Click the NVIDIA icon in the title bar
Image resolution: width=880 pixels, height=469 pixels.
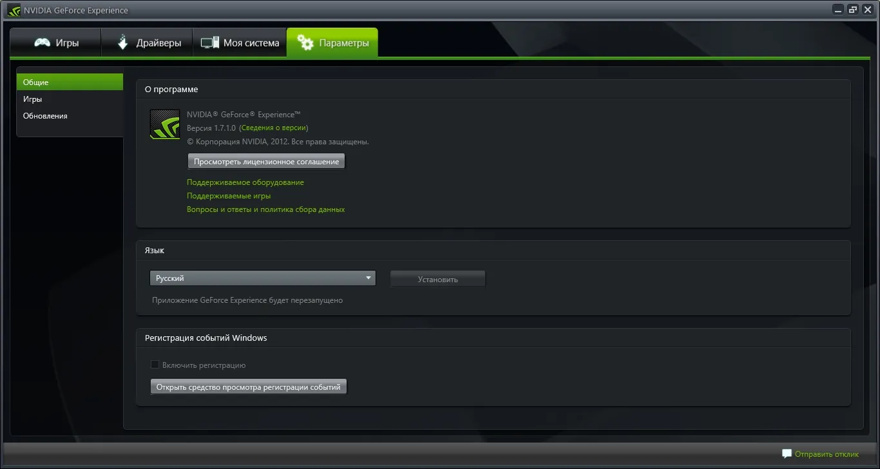point(14,10)
